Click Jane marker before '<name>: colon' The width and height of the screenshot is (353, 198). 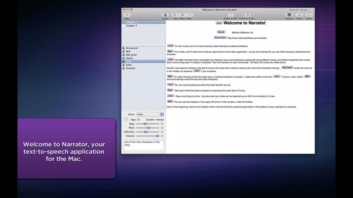click(277, 76)
